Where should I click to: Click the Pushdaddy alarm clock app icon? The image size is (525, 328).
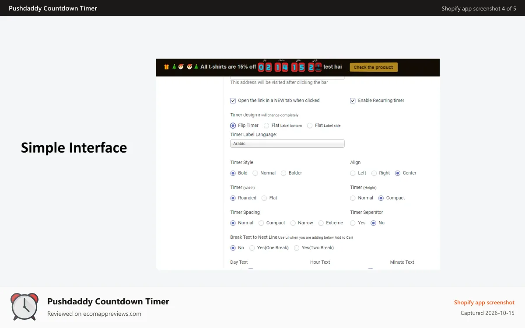click(24, 307)
